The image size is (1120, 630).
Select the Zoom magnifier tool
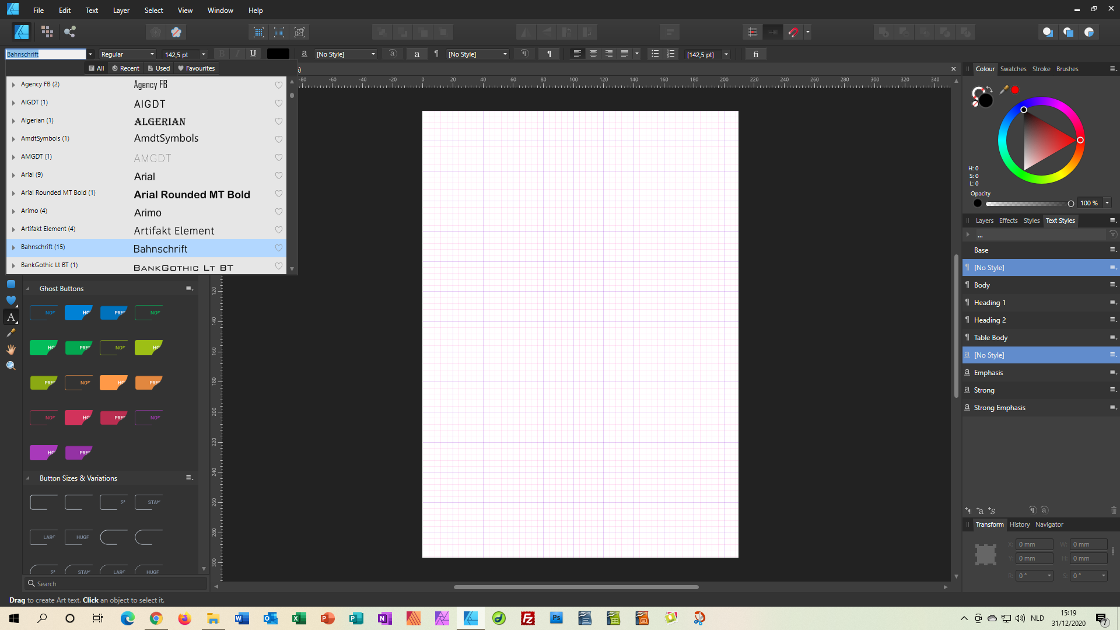10,366
